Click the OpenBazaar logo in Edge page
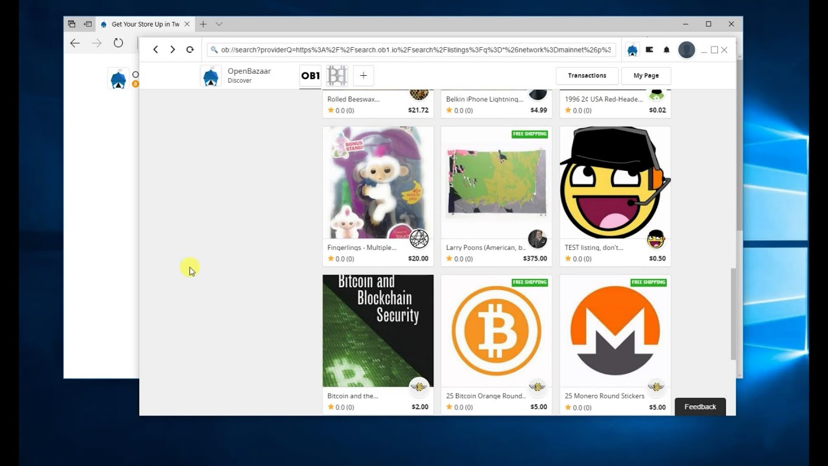Image resolution: width=828 pixels, height=466 pixels. [x=118, y=78]
